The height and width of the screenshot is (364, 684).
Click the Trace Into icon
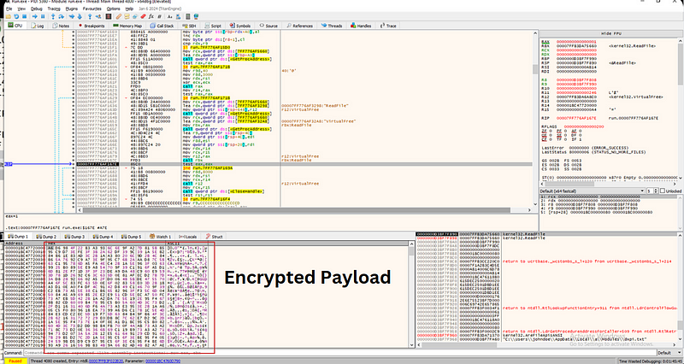tap(72, 16)
